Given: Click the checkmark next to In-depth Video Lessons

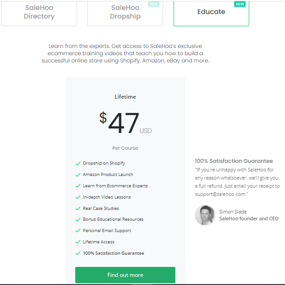Looking at the screenshot, I should (x=78, y=197).
